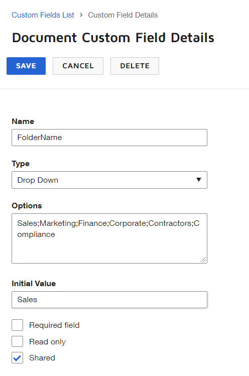
Task: Click the Read only label text
Action: pyautogui.click(x=48, y=342)
